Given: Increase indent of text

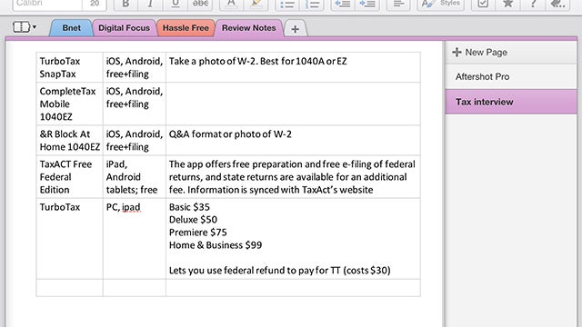Looking at the screenshot, I should [x=367, y=4].
